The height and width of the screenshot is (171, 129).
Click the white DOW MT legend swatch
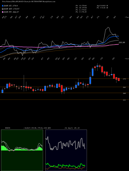pyautogui.click(x=3, y=9)
